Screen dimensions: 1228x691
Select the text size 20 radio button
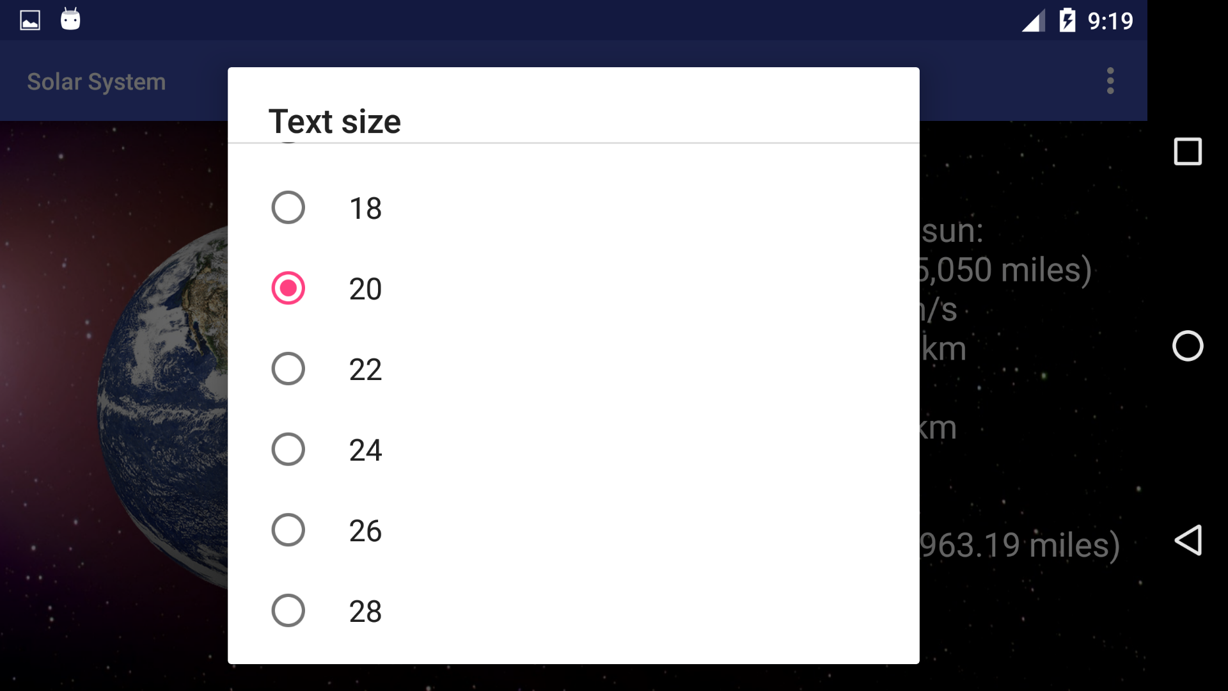pos(288,289)
